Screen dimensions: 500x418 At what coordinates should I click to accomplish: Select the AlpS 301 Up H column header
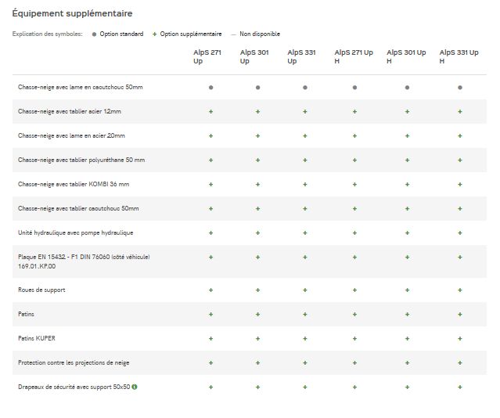pos(406,56)
